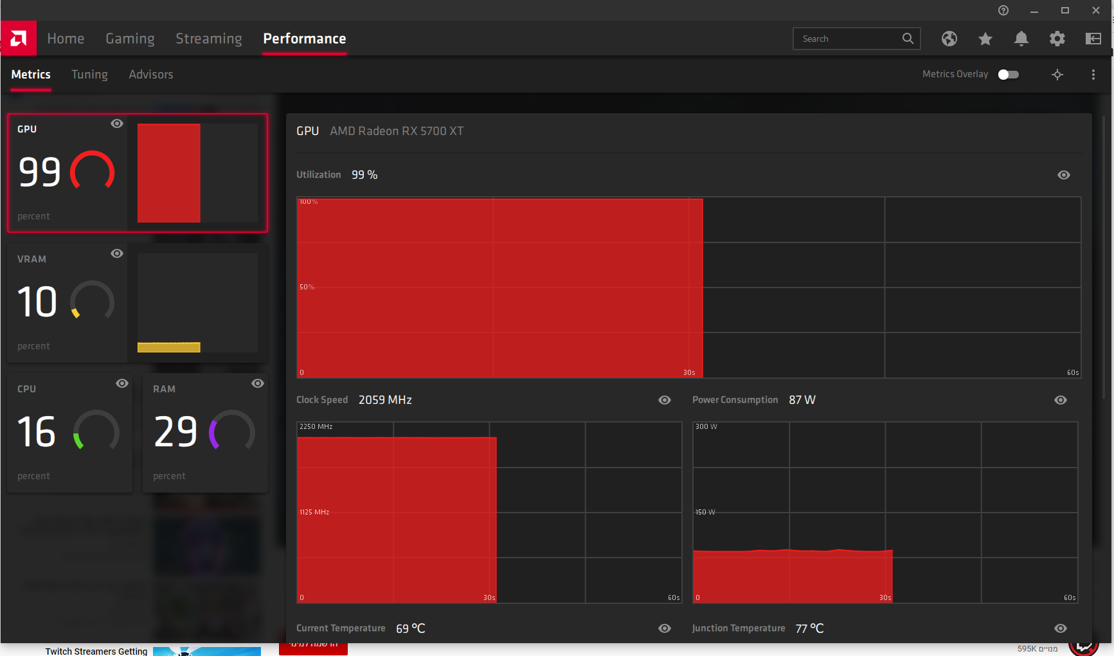1114x656 pixels.
Task: Click the GPU Utilization graph
Action: pos(688,287)
